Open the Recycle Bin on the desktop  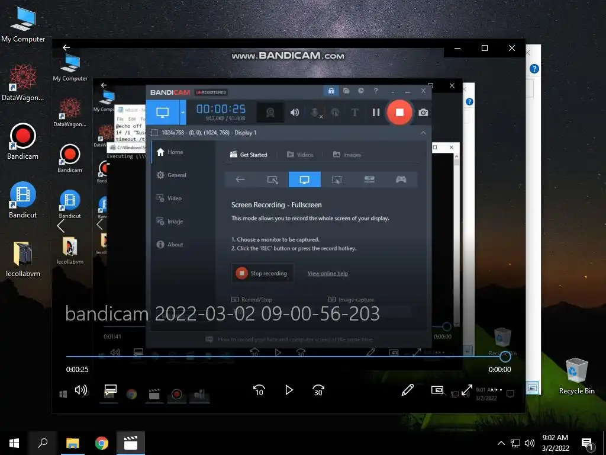click(576, 376)
